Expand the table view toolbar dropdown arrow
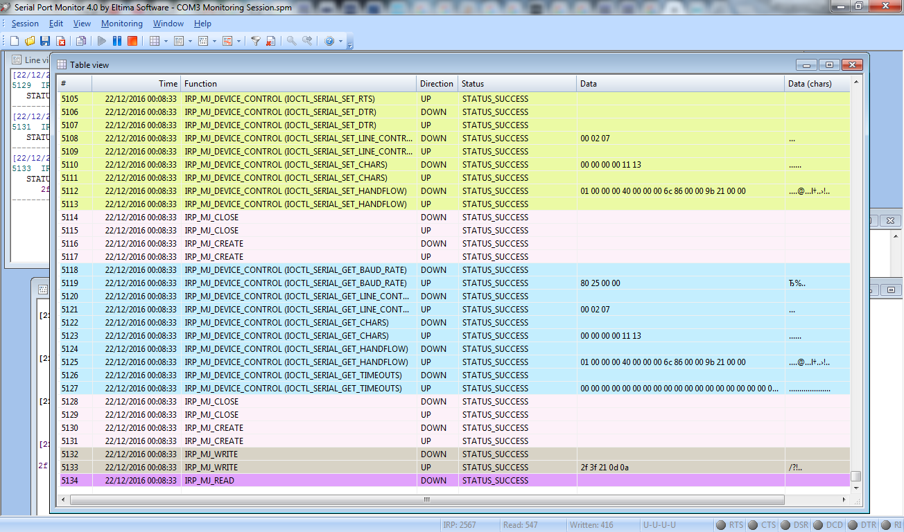Image resolution: width=904 pixels, height=532 pixels. coord(166,42)
